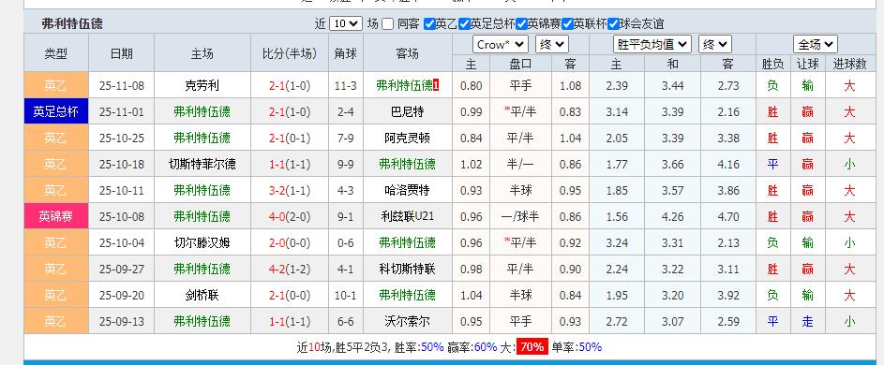Click the red 1 badge after 弗利特伍德
This screenshot has height=365, width=884.
coord(436,85)
